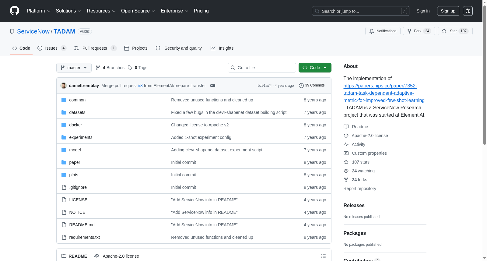Expand the green Code dropdown

[315, 68]
